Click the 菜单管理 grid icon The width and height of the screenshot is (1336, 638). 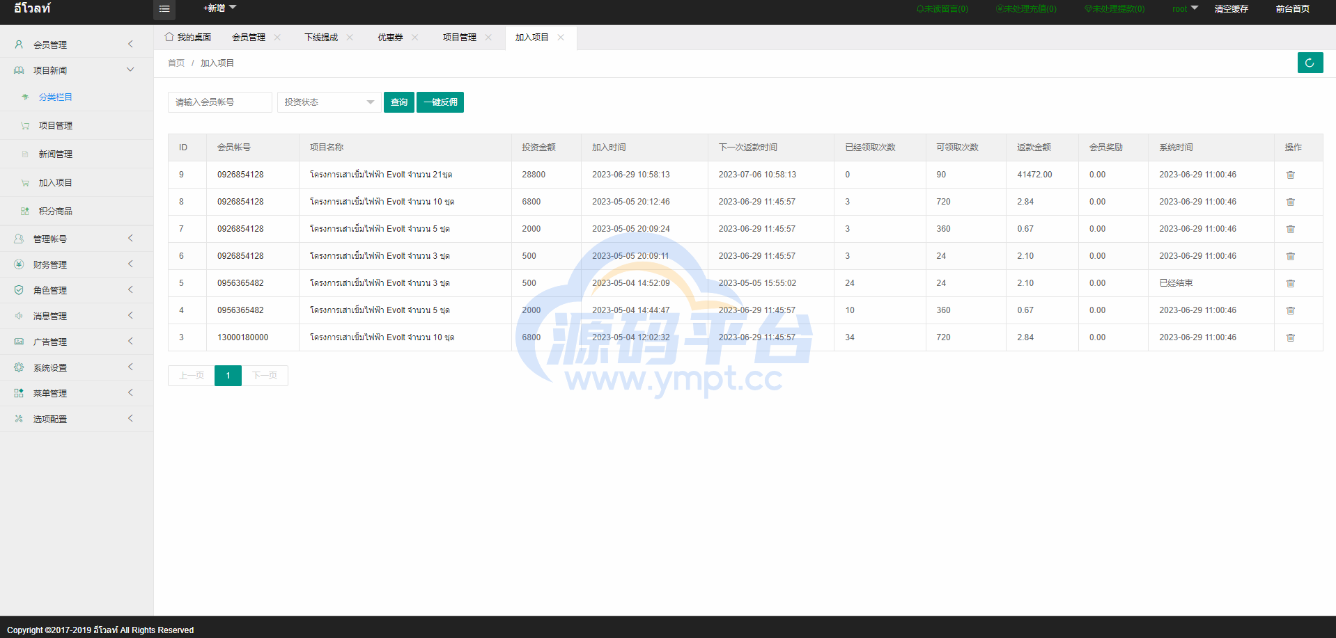pos(19,393)
